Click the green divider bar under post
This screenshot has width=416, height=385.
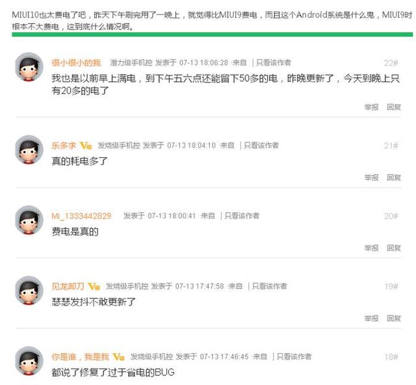[213, 34]
